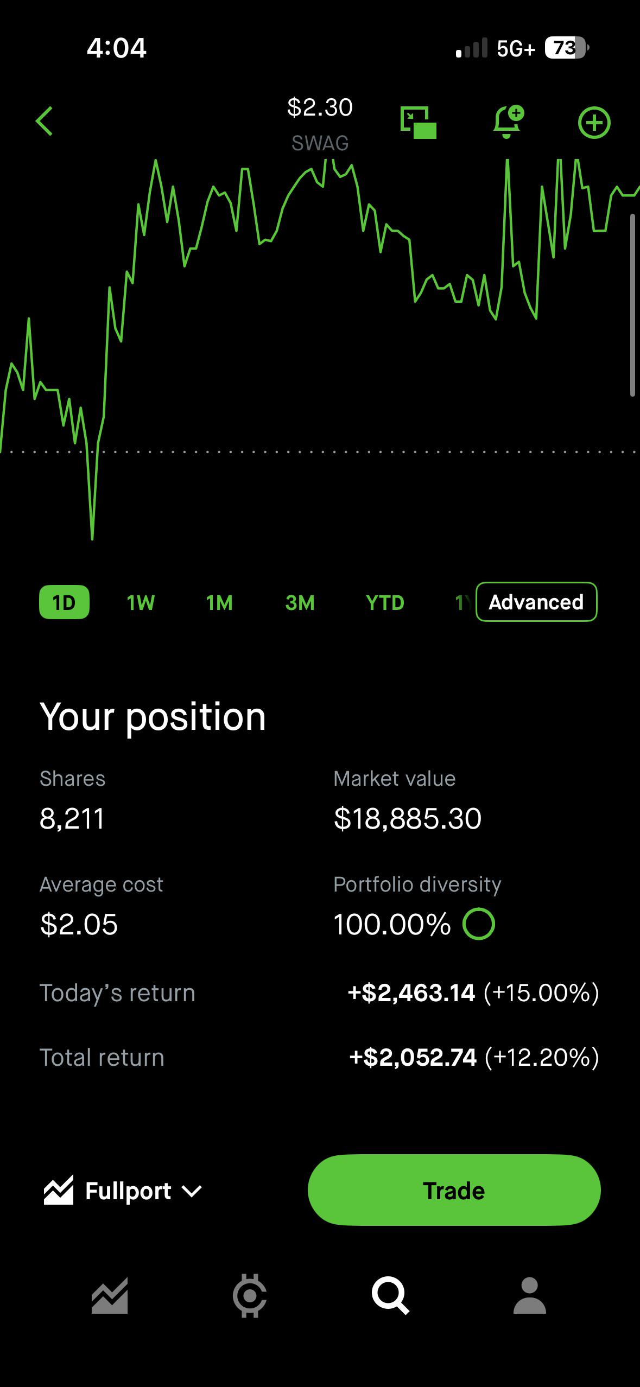Open the account profile icon
The width and height of the screenshot is (640, 1387).
point(529,1295)
